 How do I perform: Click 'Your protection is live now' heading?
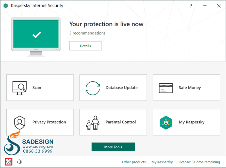click(106, 24)
